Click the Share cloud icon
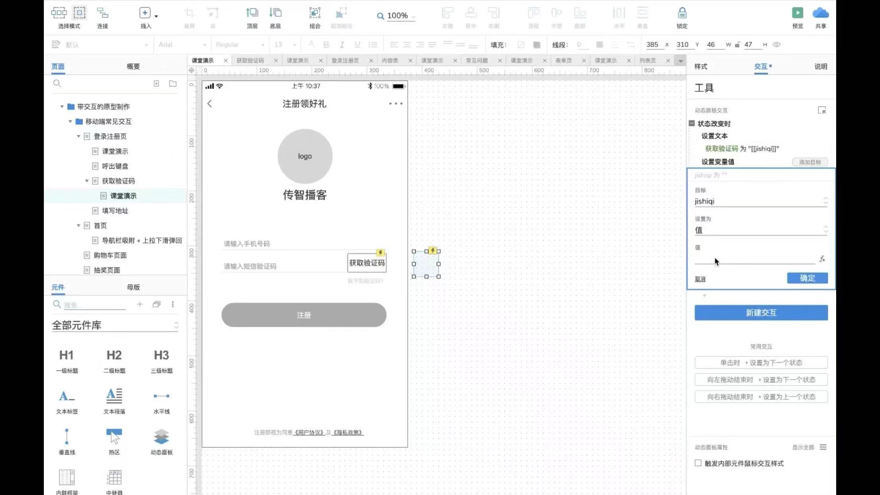This screenshot has width=880, height=495. (820, 13)
